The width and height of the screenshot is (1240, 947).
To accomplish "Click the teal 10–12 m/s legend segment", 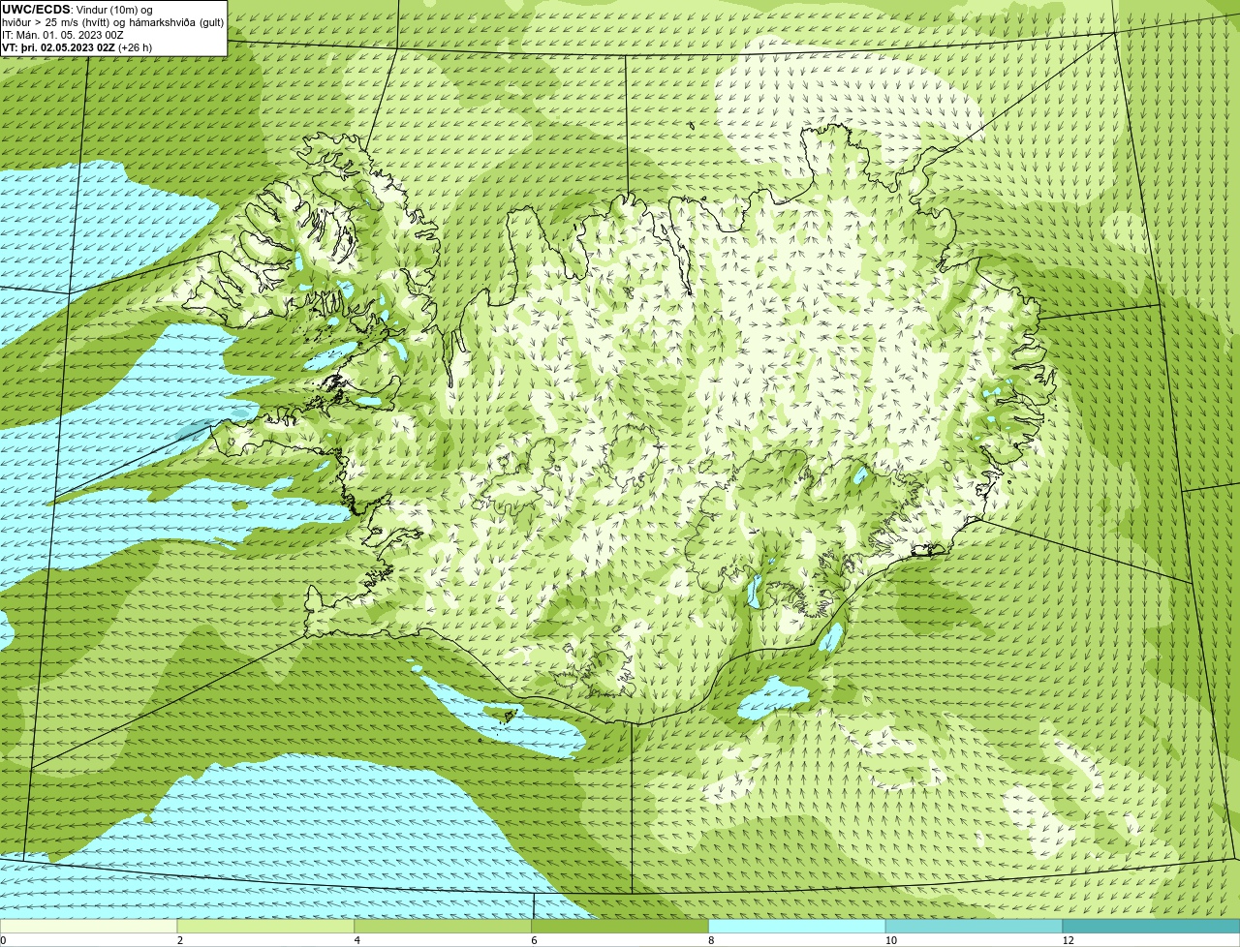I will point(974,927).
